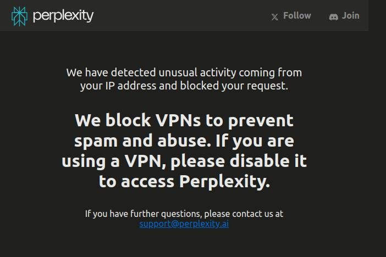Click the perplexity wordmark text
Image resolution: width=386 pixels, height=257 pixels.
pos(63,16)
